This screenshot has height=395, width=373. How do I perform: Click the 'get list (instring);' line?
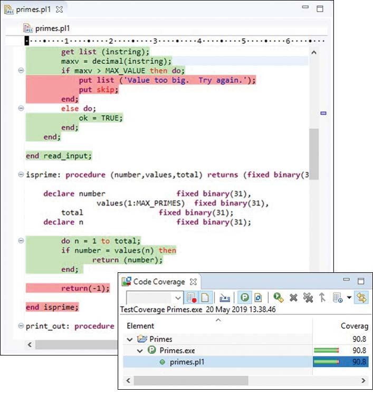(105, 52)
